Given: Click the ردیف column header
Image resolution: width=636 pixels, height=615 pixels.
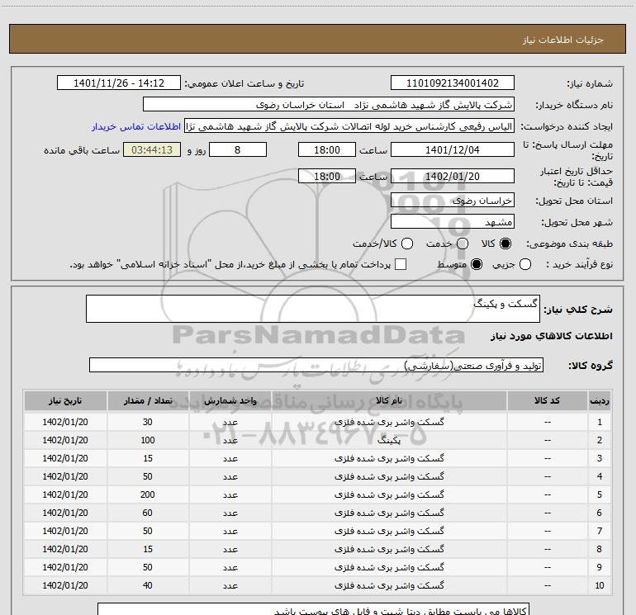Looking at the screenshot, I should [600, 401].
